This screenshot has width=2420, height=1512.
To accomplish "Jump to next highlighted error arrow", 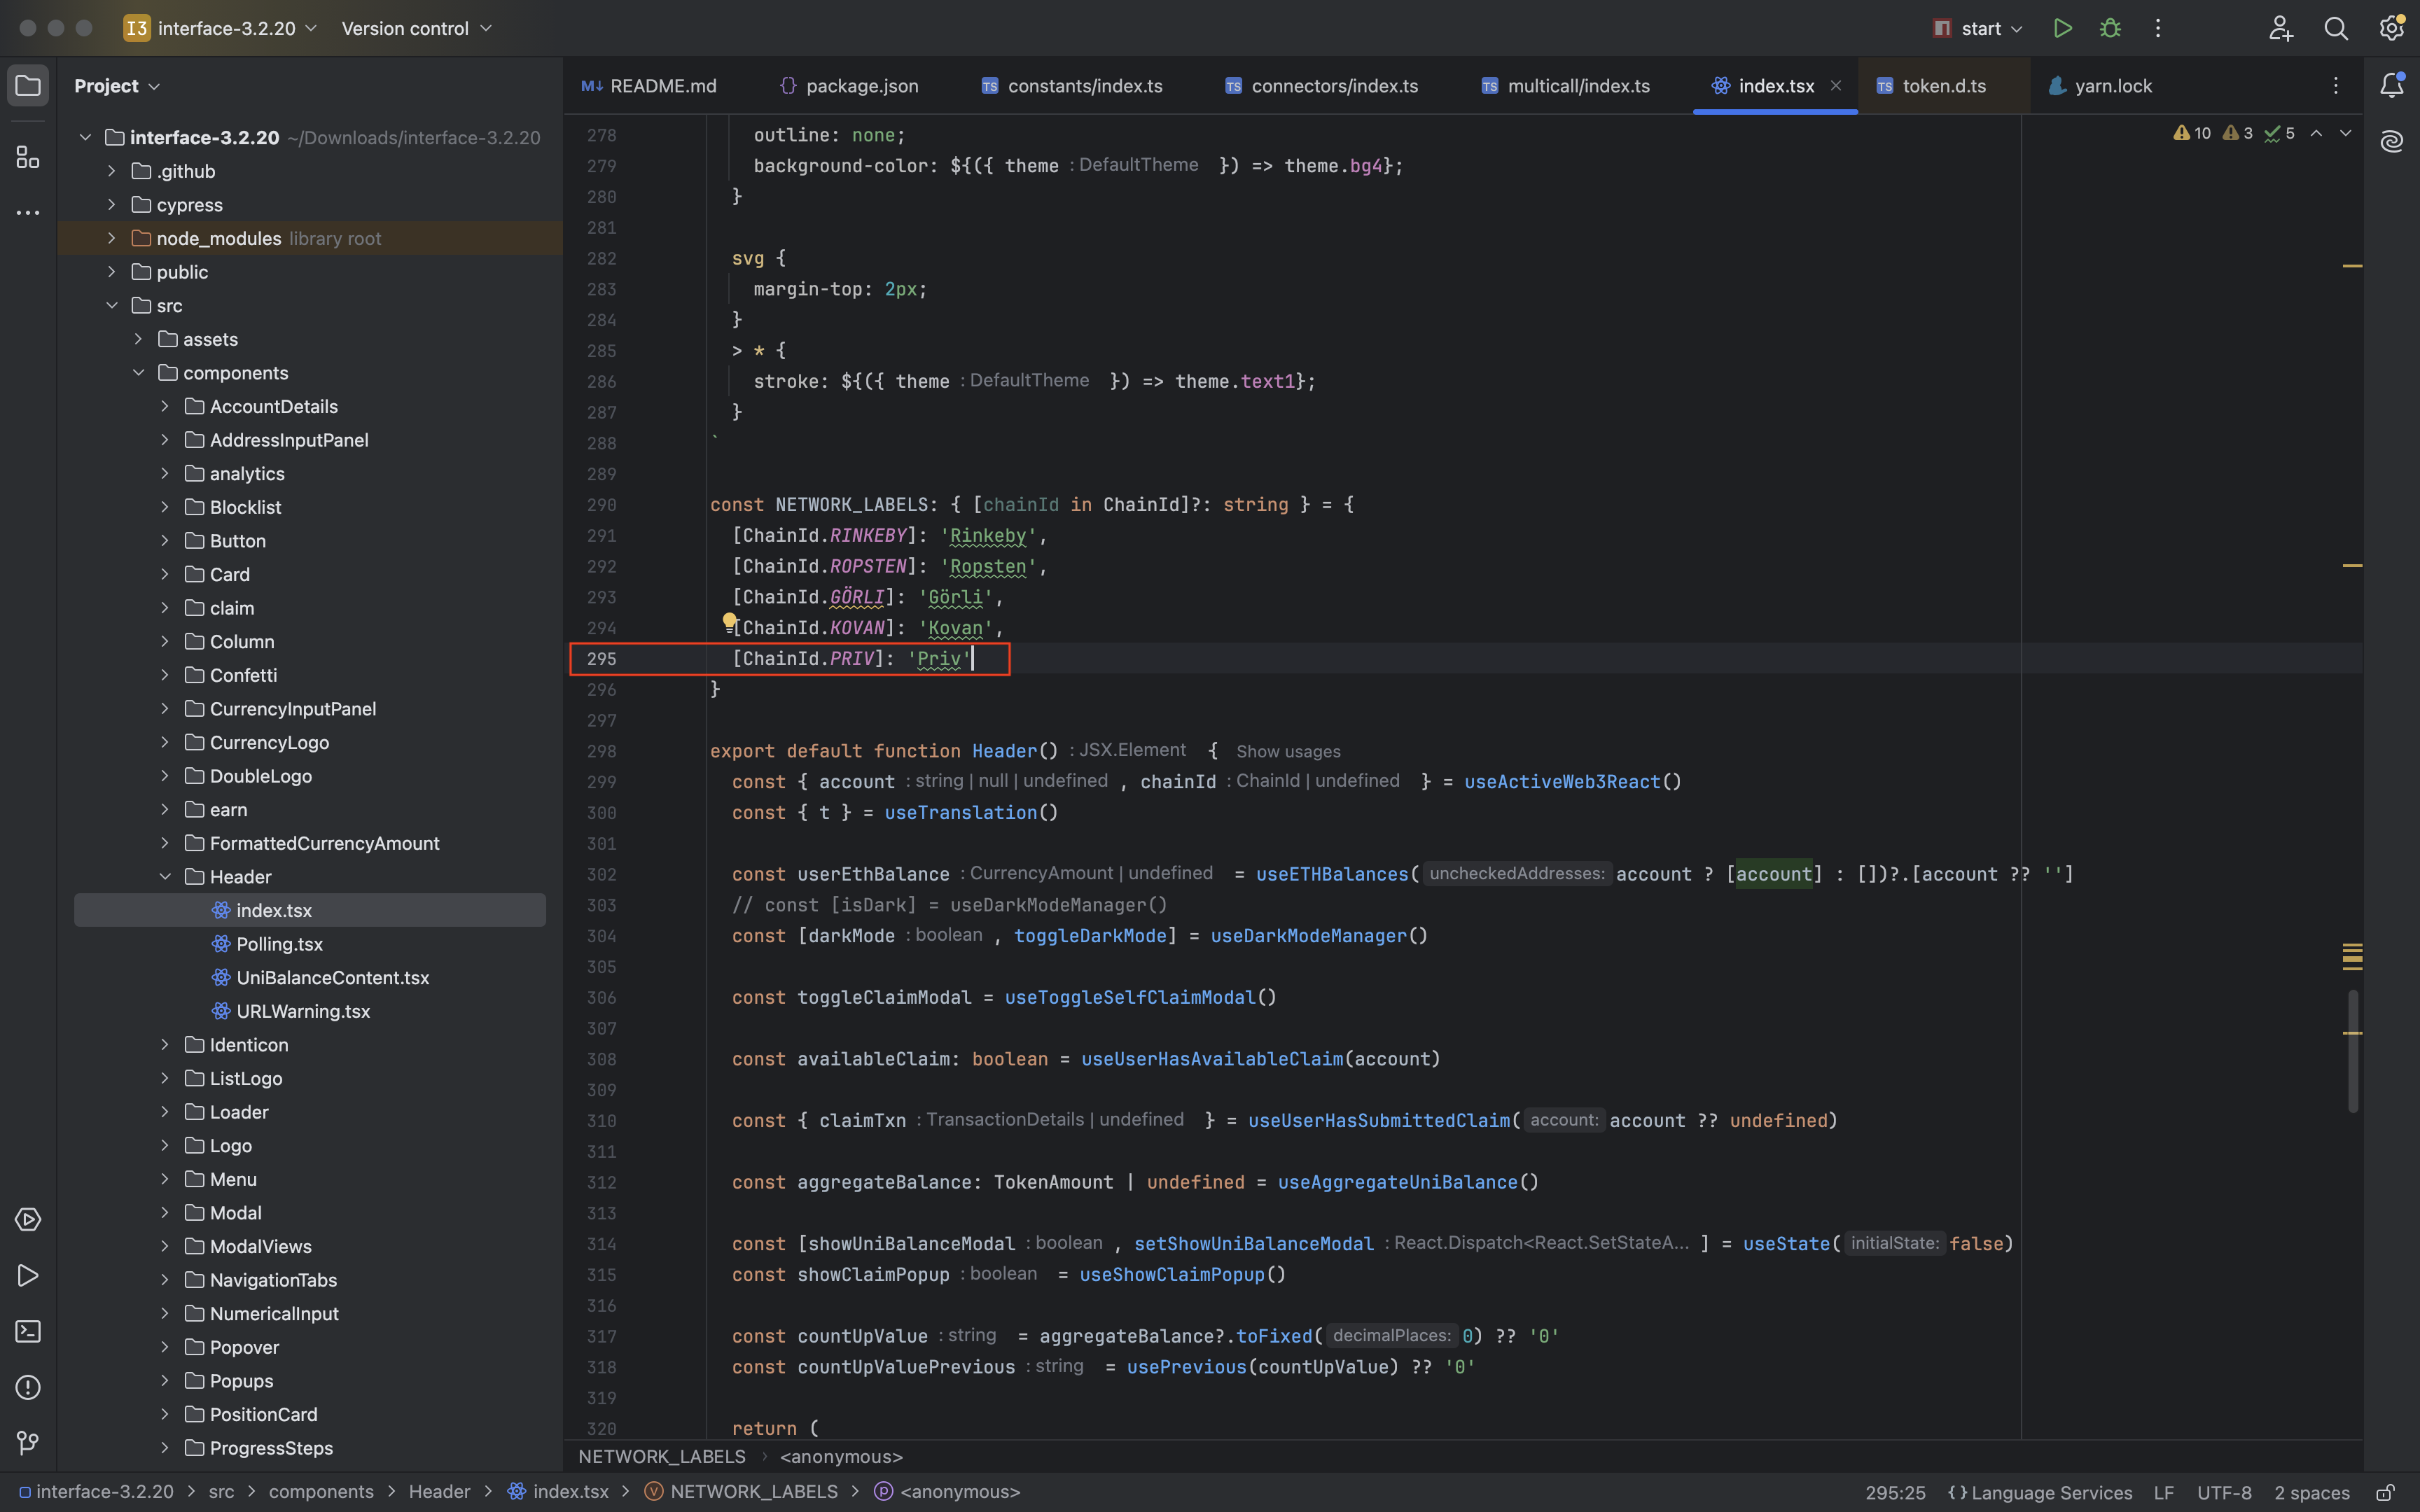I will coord(2345,133).
